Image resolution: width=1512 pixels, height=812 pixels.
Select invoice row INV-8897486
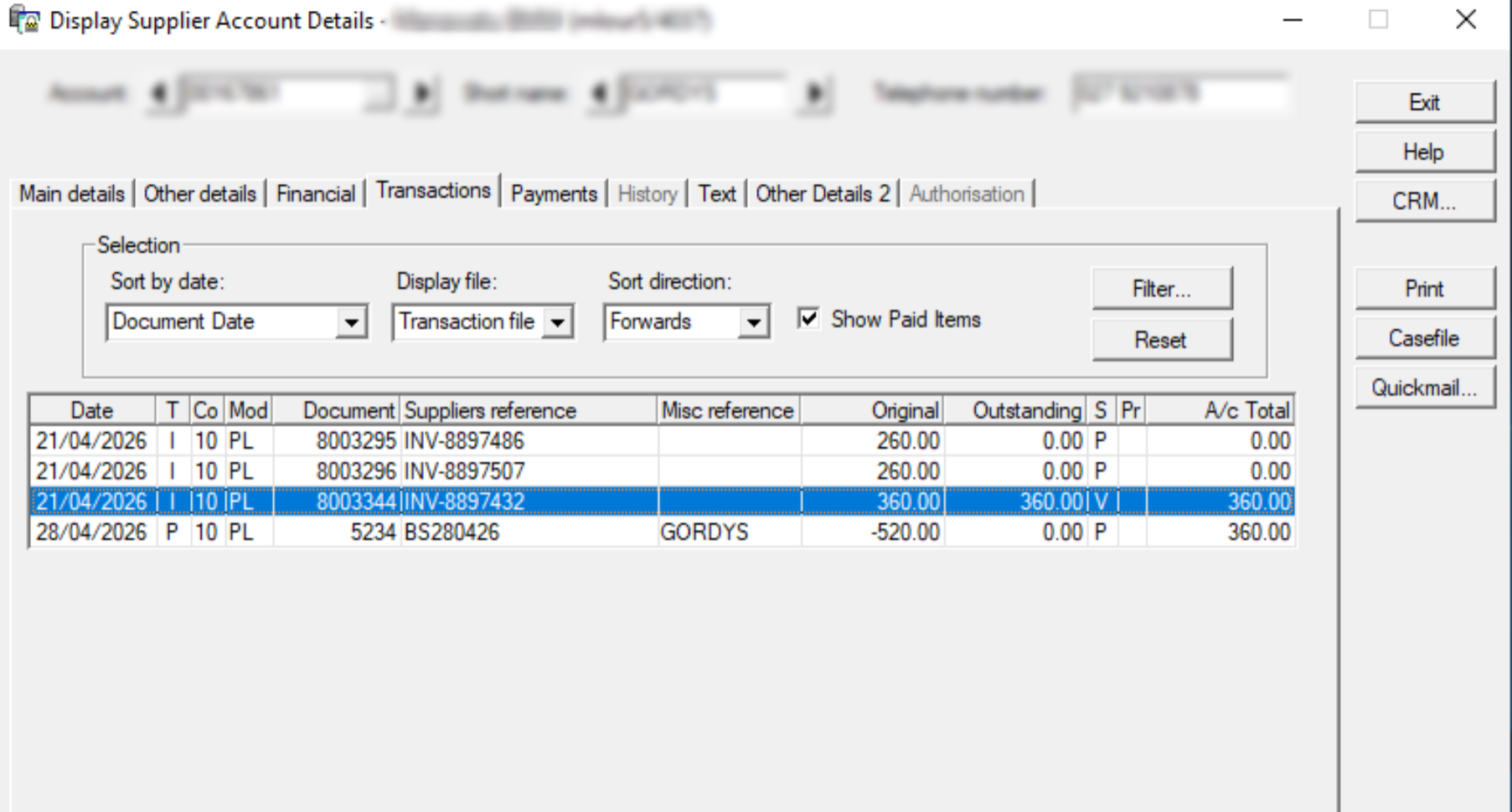click(662, 441)
